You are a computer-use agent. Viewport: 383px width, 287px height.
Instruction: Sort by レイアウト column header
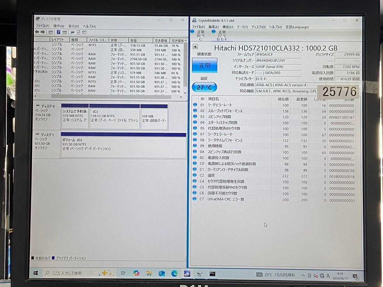pos(60,40)
